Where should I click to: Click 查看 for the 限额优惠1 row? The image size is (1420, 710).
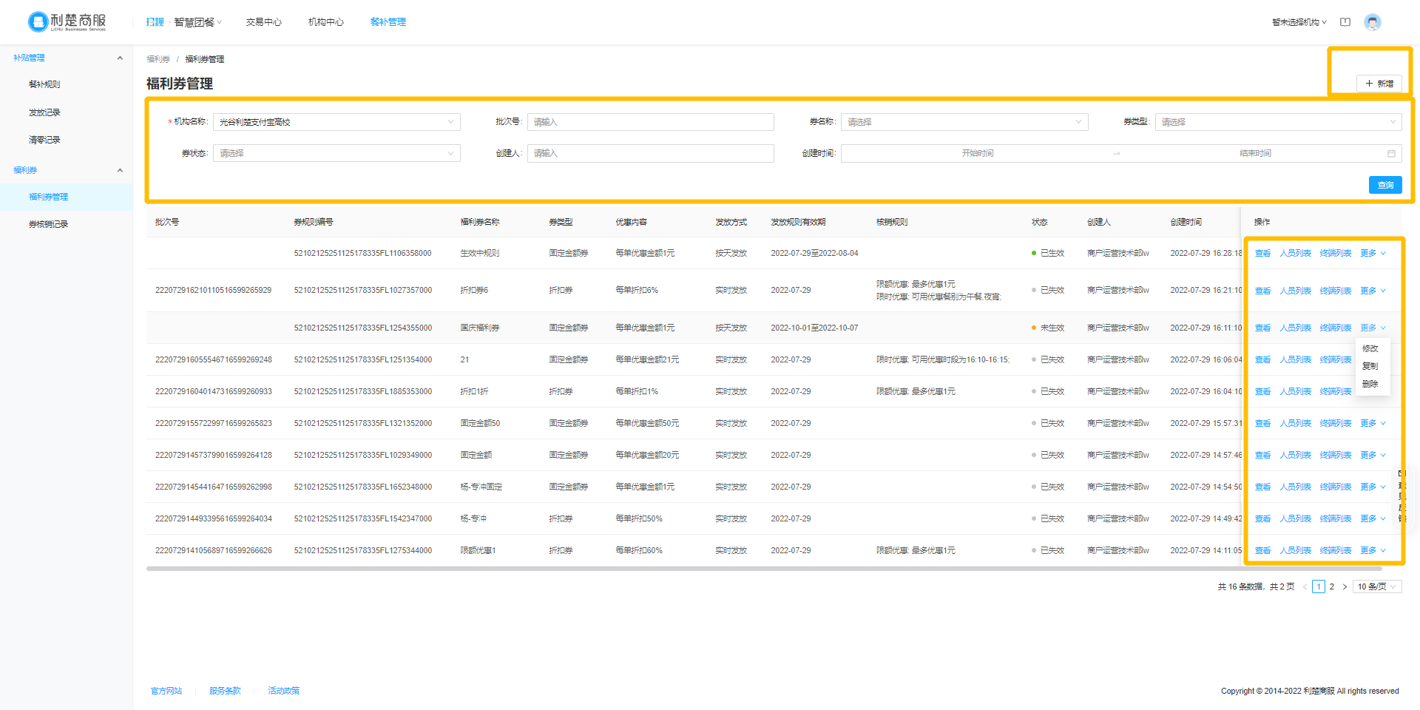pos(1262,550)
